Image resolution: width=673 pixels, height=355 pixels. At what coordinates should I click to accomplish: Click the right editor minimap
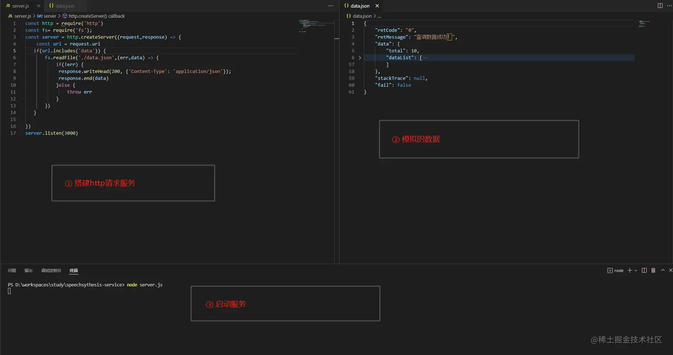(x=645, y=24)
